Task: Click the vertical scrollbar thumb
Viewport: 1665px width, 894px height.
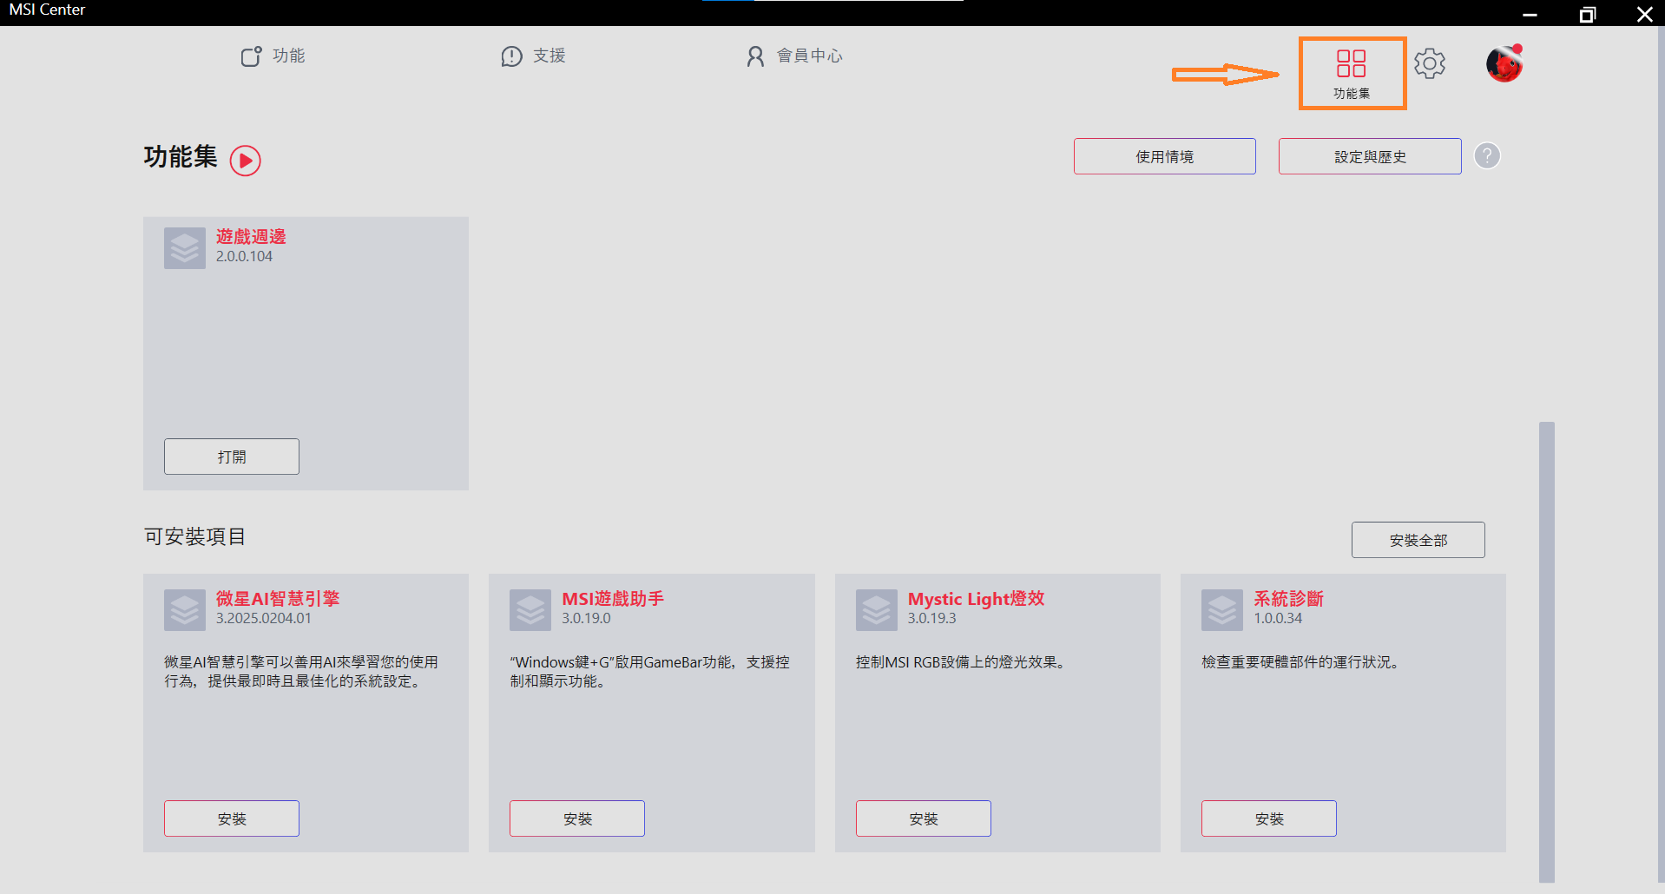Action: coord(1547,652)
